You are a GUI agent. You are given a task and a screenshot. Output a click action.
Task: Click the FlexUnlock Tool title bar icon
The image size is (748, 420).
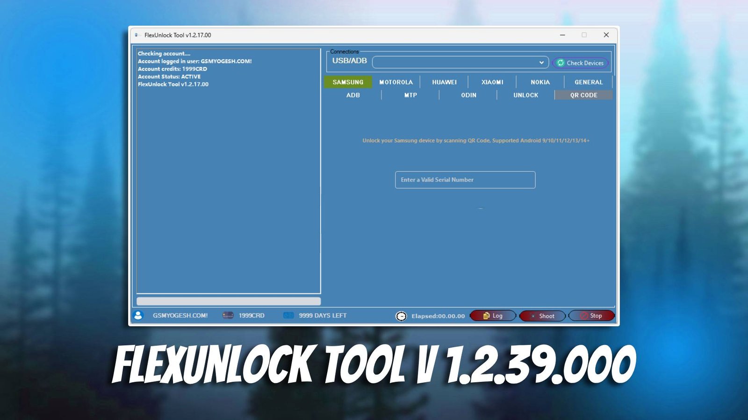tap(136, 35)
